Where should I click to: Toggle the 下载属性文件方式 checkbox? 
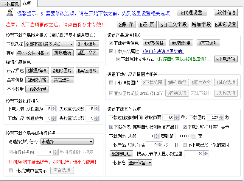(118, 59)
